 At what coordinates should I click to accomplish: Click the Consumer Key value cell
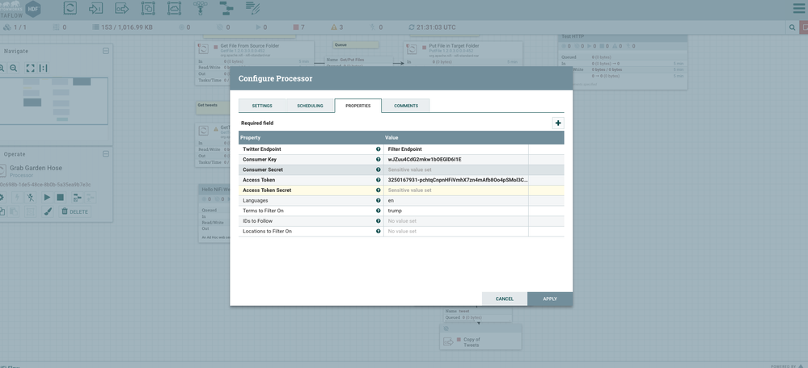tap(456, 160)
